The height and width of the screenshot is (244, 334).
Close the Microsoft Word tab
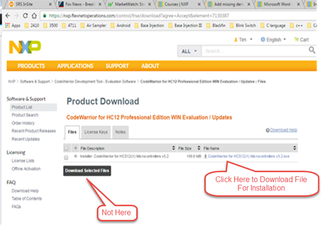[x=299, y=4]
